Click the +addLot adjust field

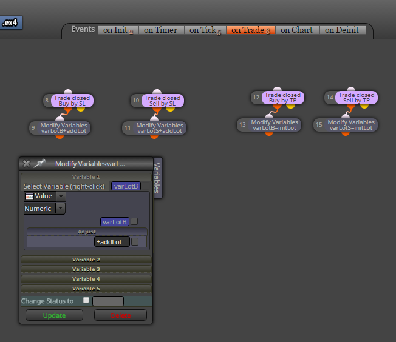click(112, 242)
